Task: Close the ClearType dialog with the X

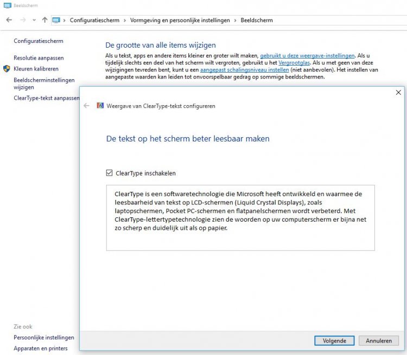Action: tap(398, 92)
